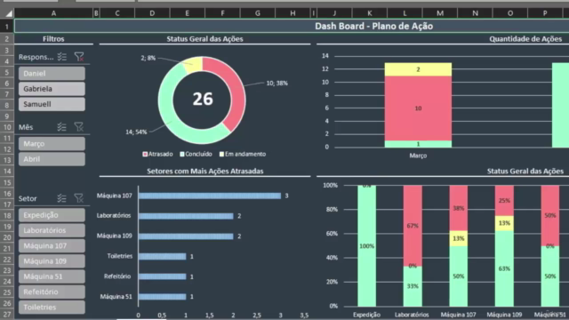Image resolution: width=569 pixels, height=320 pixels.
Task: Select column K header
Action: click(x=370, y=13)
